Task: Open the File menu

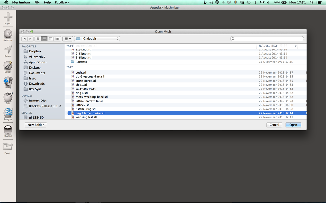Action: tap(37, 3)
